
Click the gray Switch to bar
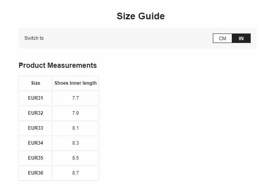coord(138,38)
